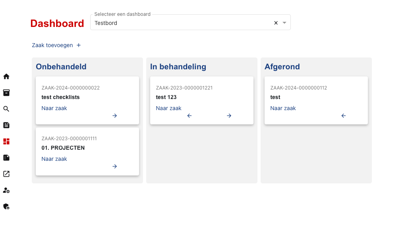Move 'test 123' card right with arrow

click(229, 116)
